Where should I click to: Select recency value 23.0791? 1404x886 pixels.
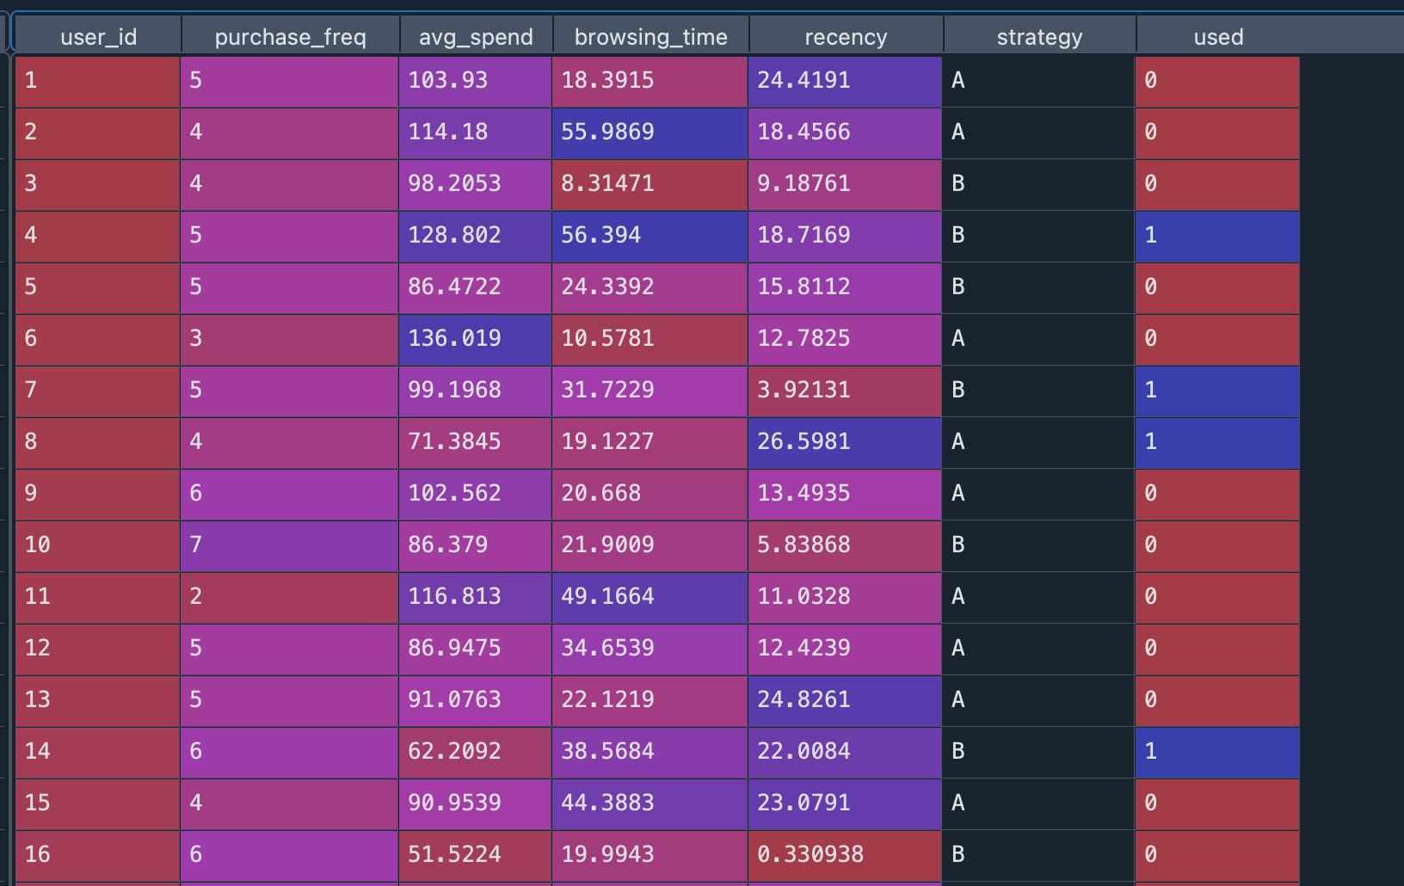(x=845, y=804)
